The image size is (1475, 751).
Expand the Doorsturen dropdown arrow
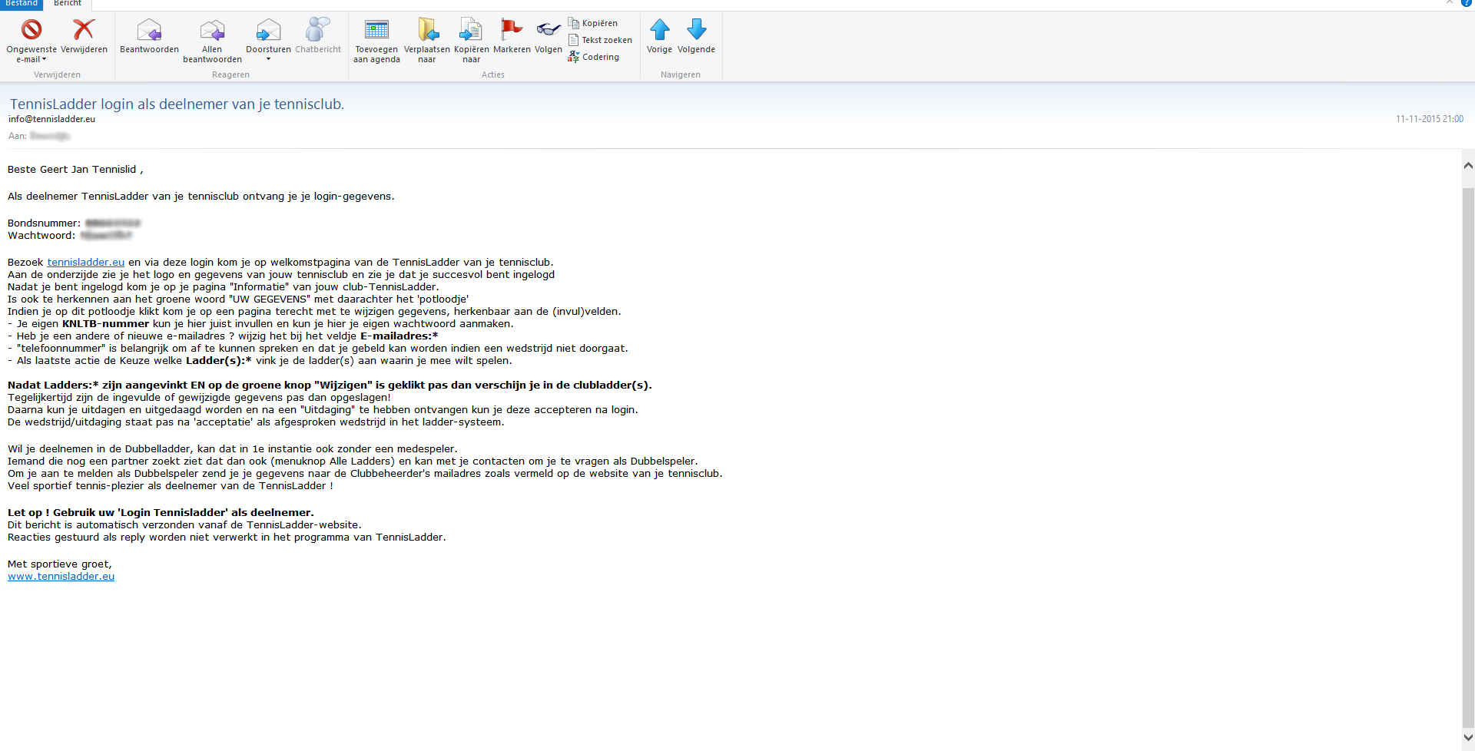(268, 59)
